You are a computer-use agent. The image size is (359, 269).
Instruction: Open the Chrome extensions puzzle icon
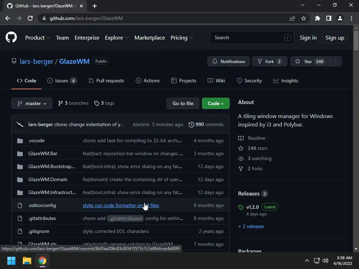(318, 18)
